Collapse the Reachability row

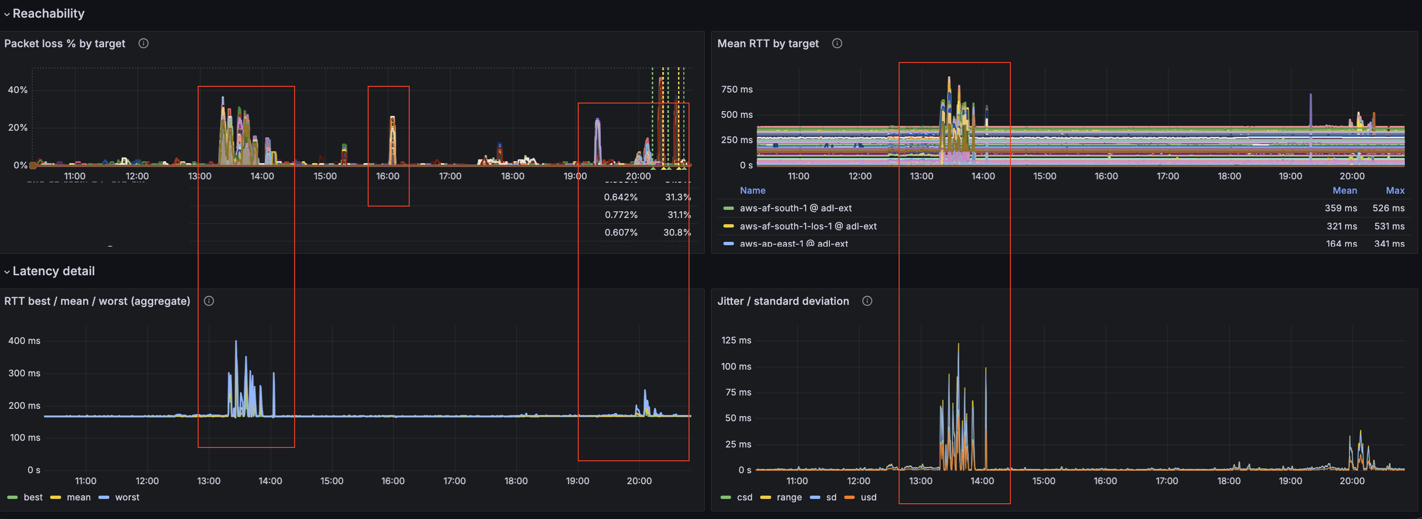(x=44, y=13)
